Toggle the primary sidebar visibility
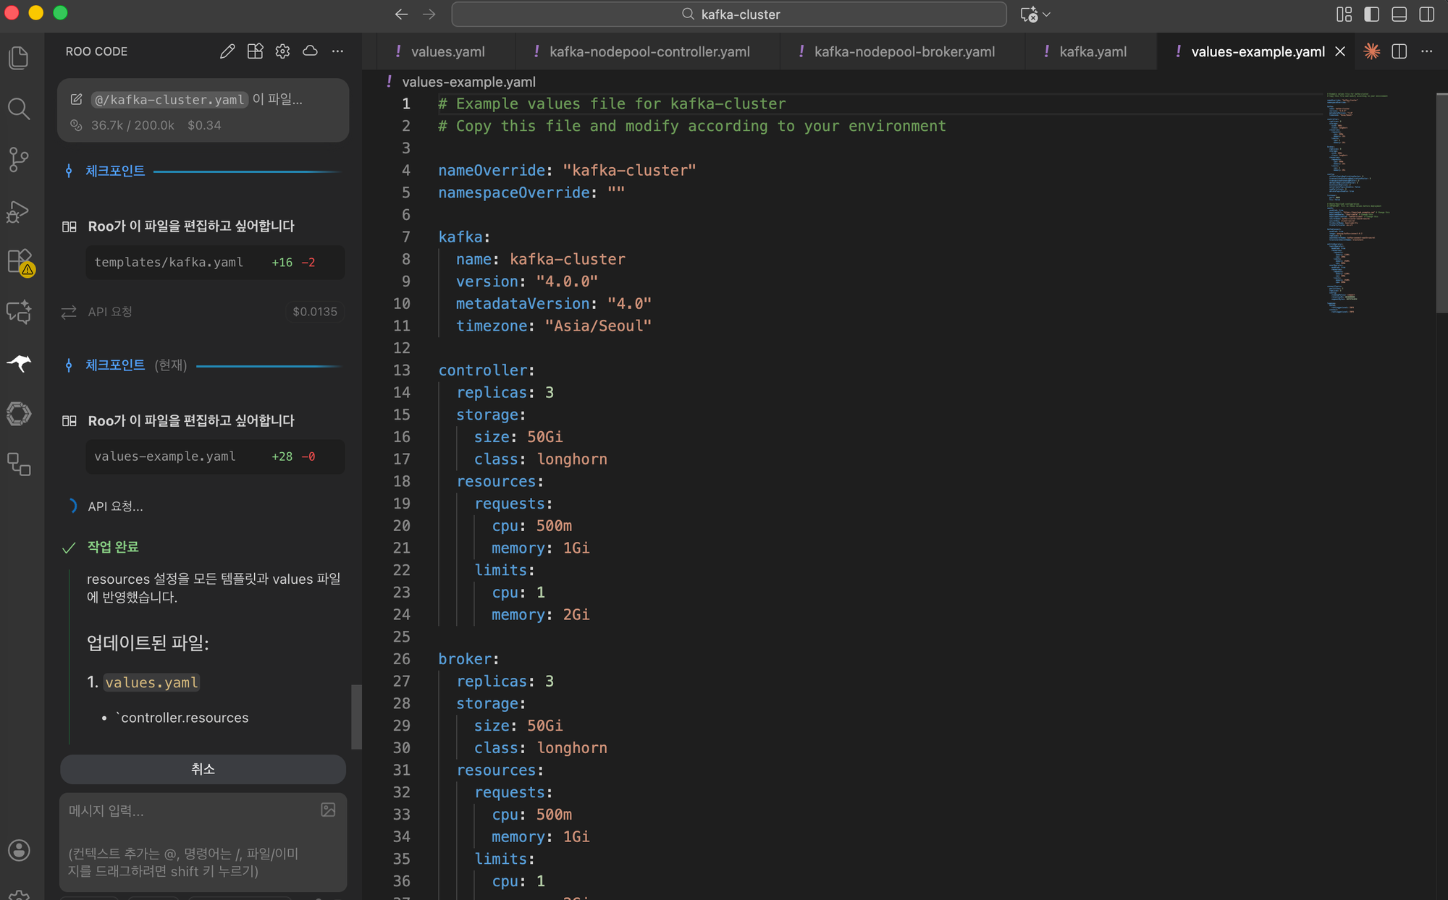 1371,14
